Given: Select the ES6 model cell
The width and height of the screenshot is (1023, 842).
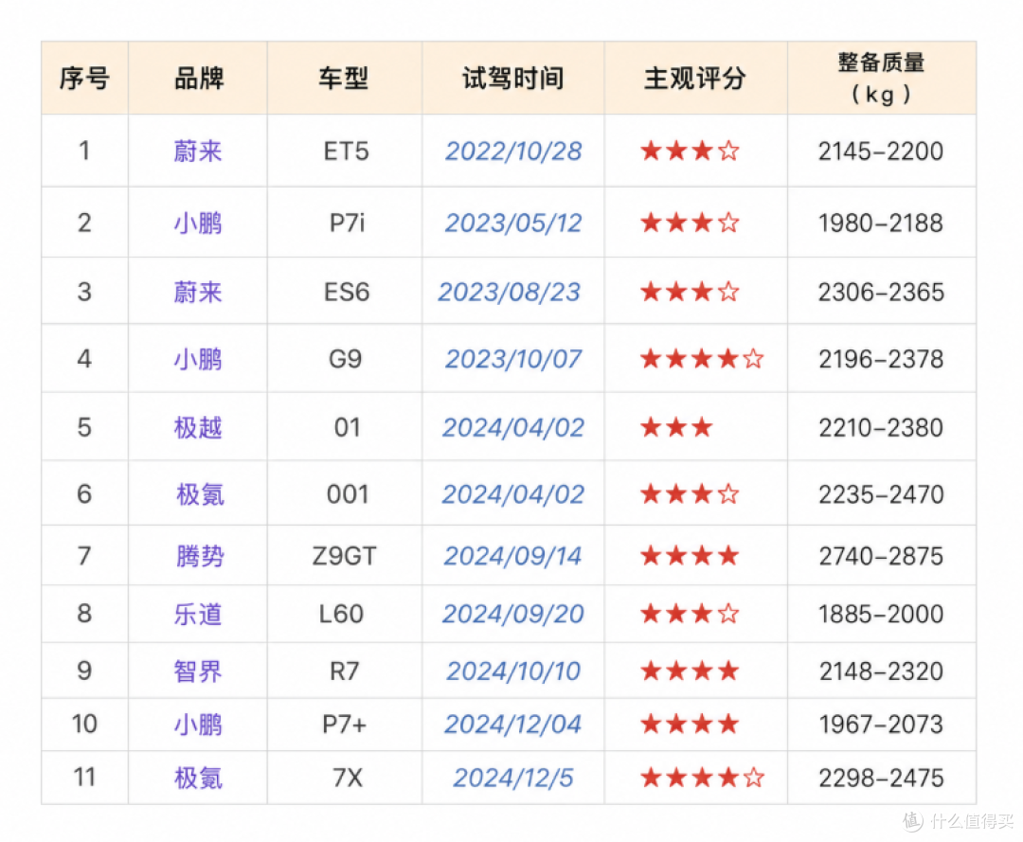Looking at the screenshot, I should tap(347, 292).
